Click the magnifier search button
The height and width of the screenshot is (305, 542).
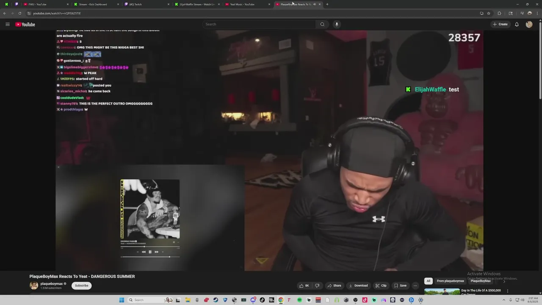[x=322, y=24]
